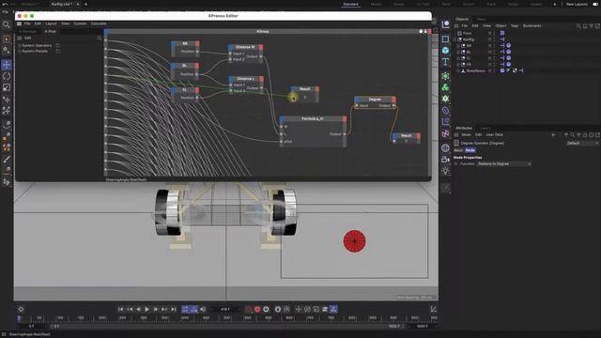Open the Deformer icon in side palette
Image resolution: width=601 pixels, height=338 pixels.
coord(445,111)
